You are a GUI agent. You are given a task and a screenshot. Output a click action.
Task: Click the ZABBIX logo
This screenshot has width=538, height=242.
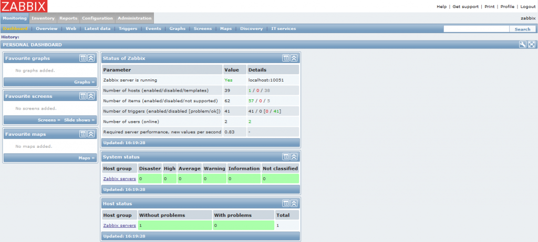pyautogui.click(x=24, y=6)
